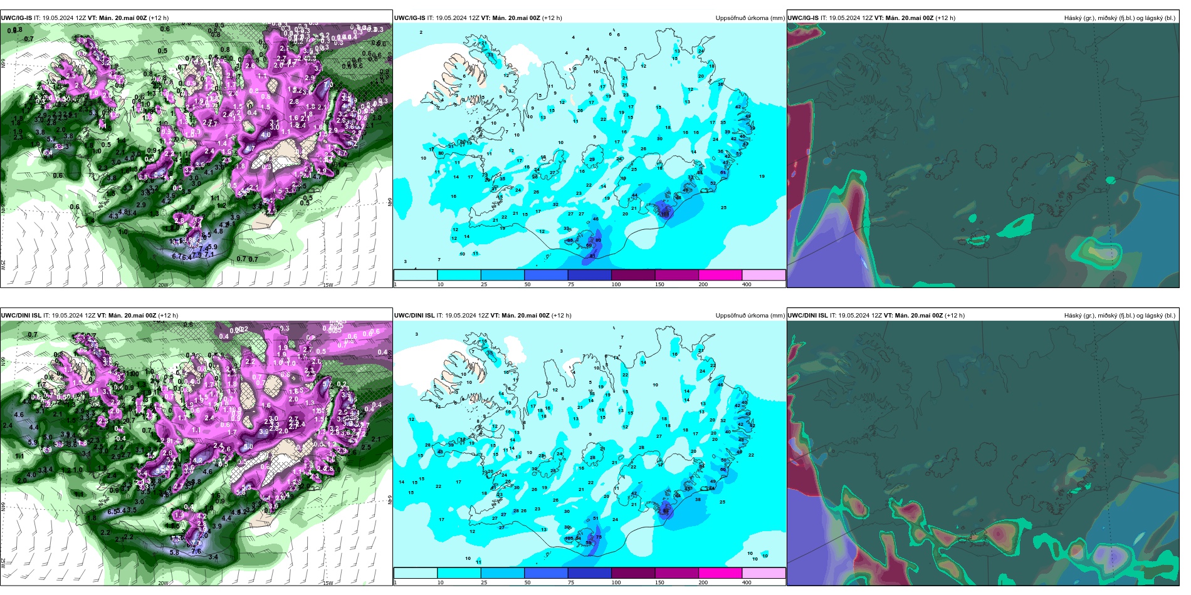The height and width of the screenshot is (595, 1191).
Task: Pick the 150–200 mm magenta-purple swatch in DINI ISL legend
Action: point(677,572)
